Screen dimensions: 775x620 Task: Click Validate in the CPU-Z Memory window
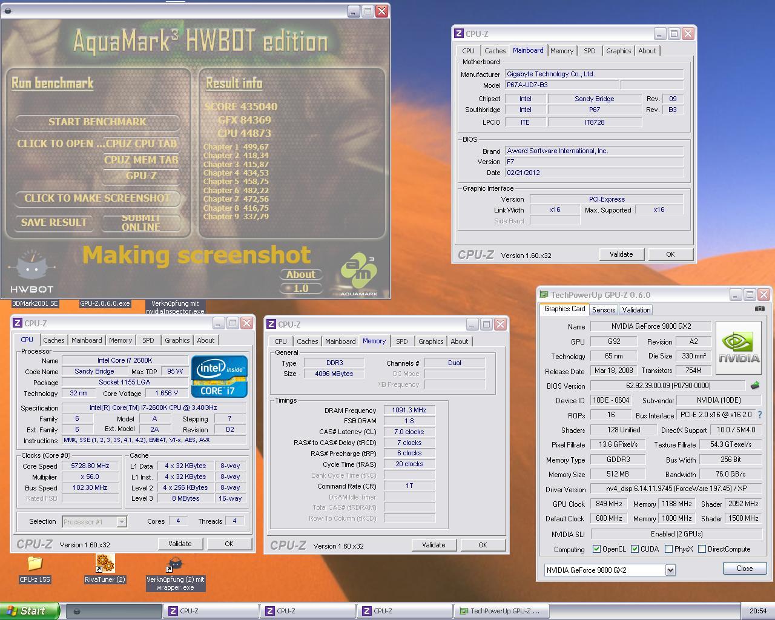tap(434, 545)
